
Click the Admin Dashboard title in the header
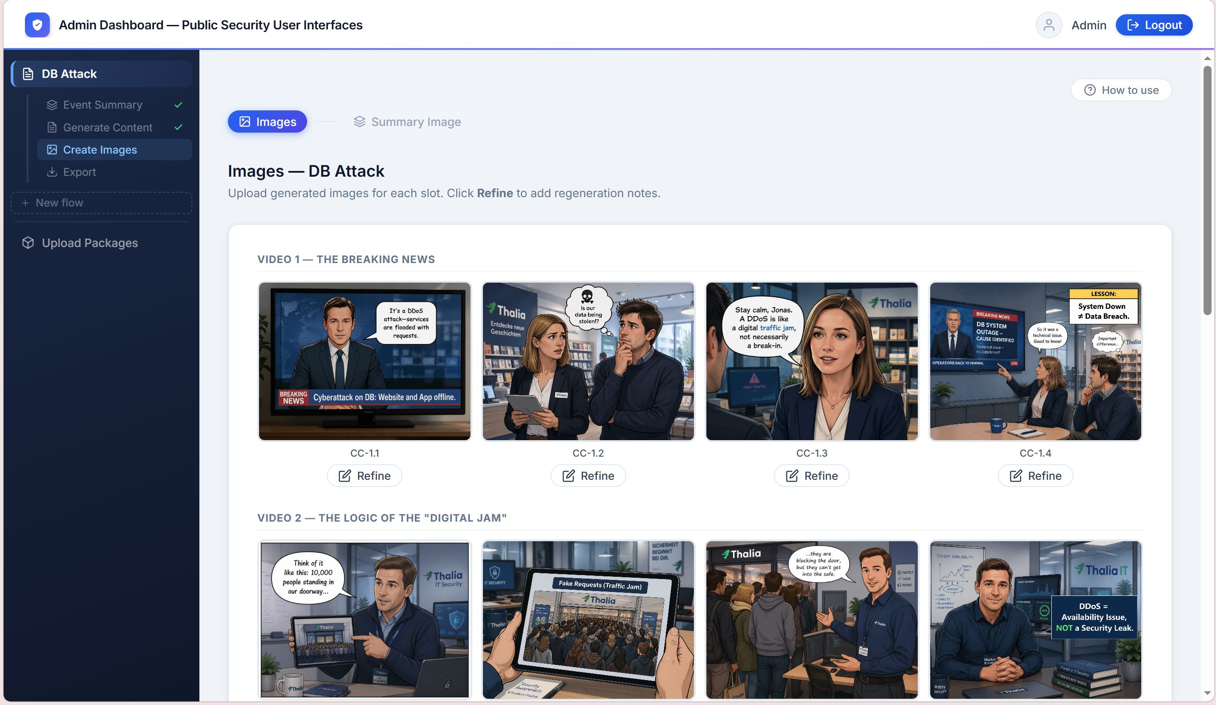211,25
